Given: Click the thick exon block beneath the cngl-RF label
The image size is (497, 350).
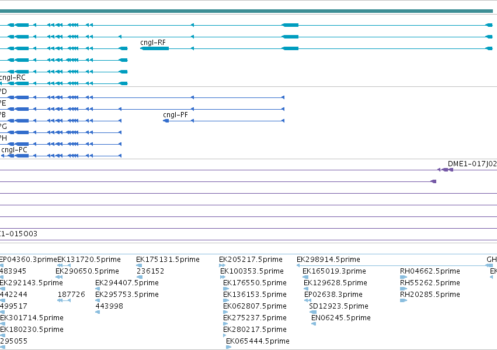Looking at the screenshot, I should point(154,48).
